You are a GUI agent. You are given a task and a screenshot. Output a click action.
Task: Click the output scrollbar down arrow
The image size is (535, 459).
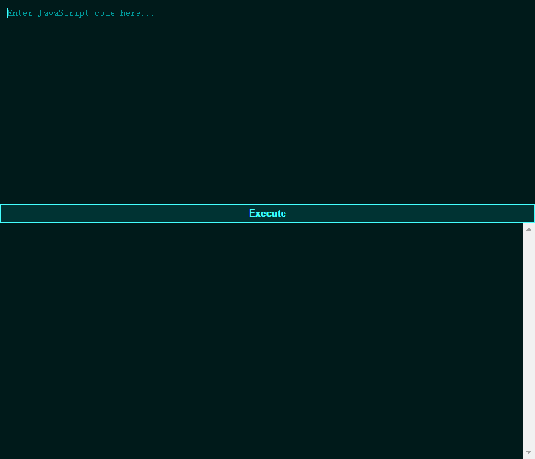tap(528, 452)
